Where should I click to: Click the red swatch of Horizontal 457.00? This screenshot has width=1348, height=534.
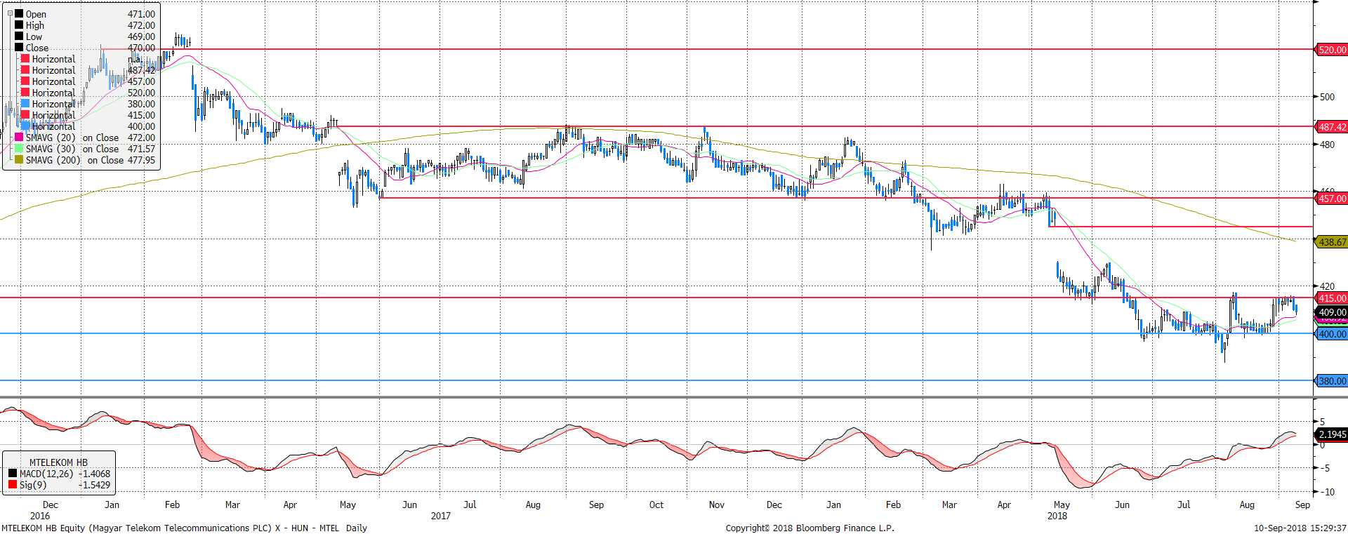[25, 81]
